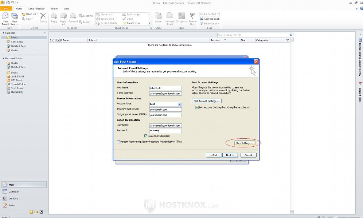Click the Delete button in the ribbon
The image size is (363, 218).
[x=43, y=18]
